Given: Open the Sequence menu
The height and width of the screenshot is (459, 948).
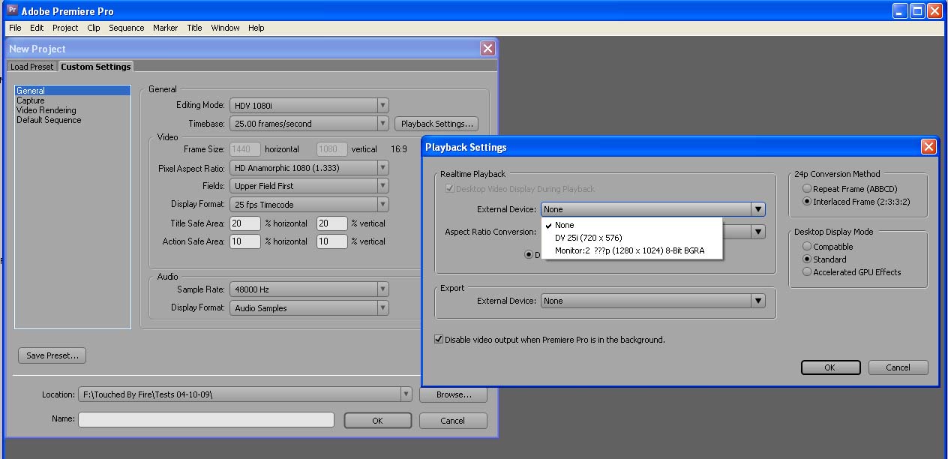Looking at the screenshot, I should click(x=127, y=28).
